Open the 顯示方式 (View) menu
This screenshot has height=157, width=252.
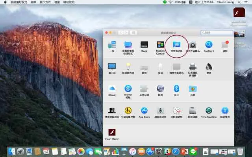point(45,2)
